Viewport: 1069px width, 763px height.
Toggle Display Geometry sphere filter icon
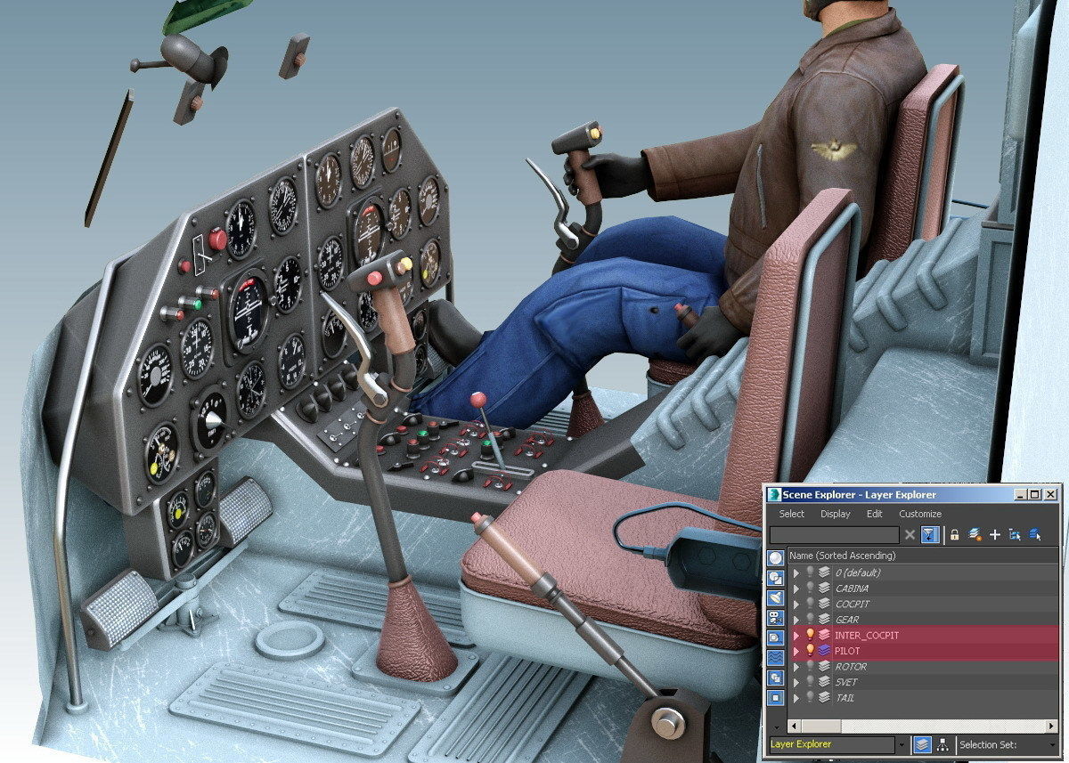[775, 558]
